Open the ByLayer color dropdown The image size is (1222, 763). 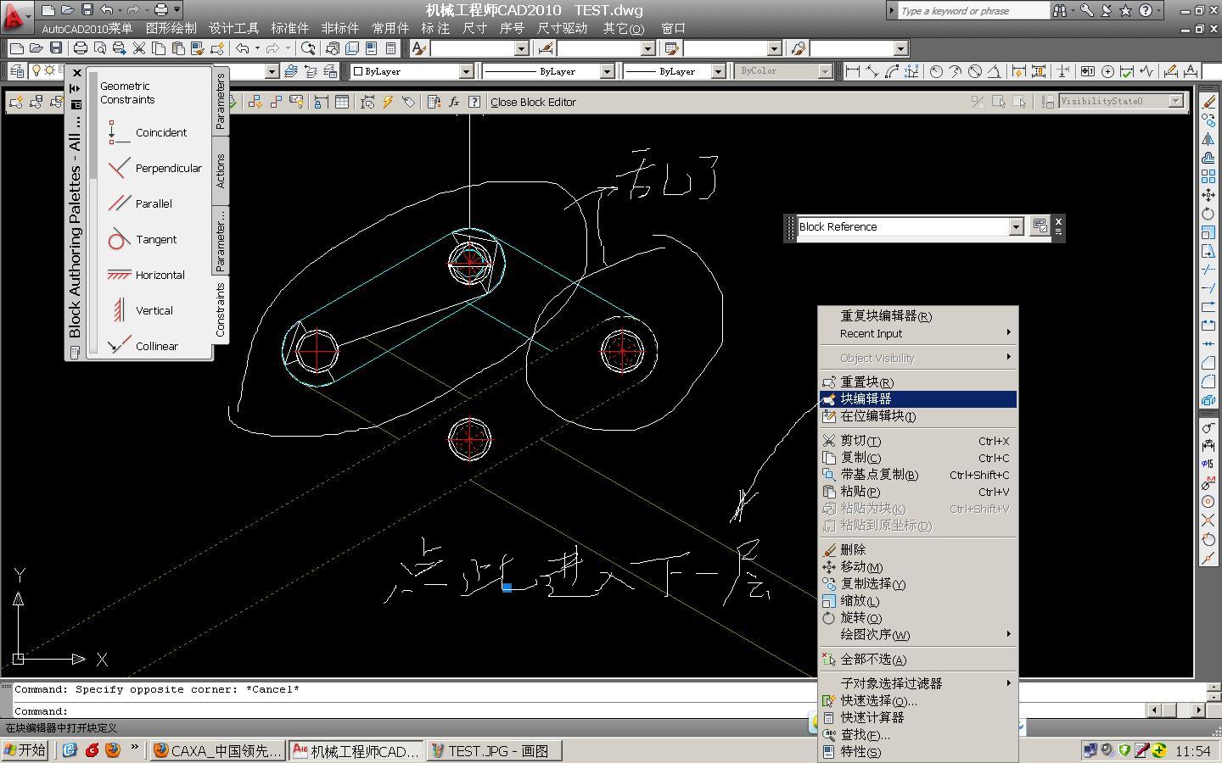(466, 71)
